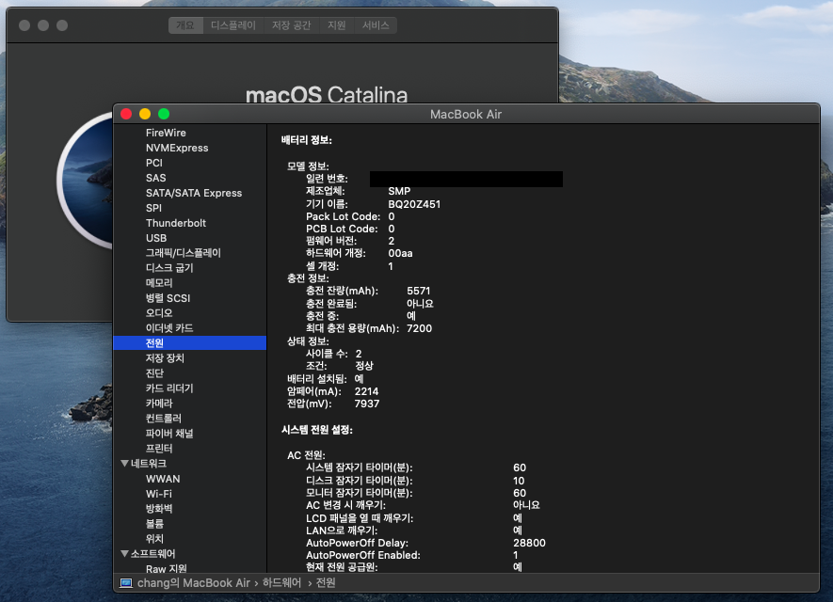Select NVMExpress in the sidebar
This screenshot has height=602, width=833.
(x=177, y=148)
